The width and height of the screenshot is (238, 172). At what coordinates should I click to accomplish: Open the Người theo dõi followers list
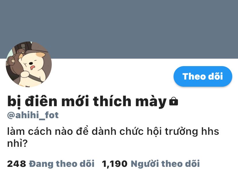165,164
